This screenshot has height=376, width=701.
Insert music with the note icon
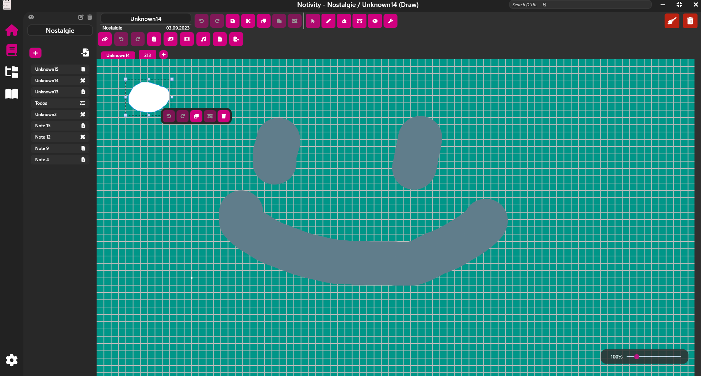point(203,39)
